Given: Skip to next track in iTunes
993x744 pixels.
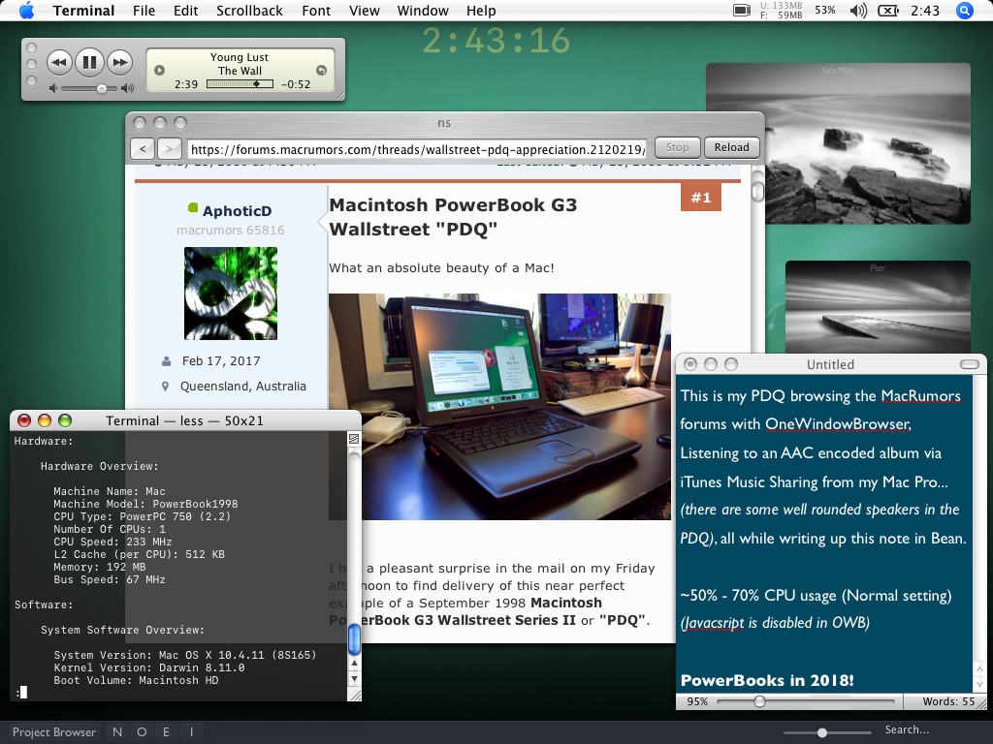Looking at the screenshot, I should point(119,62).
